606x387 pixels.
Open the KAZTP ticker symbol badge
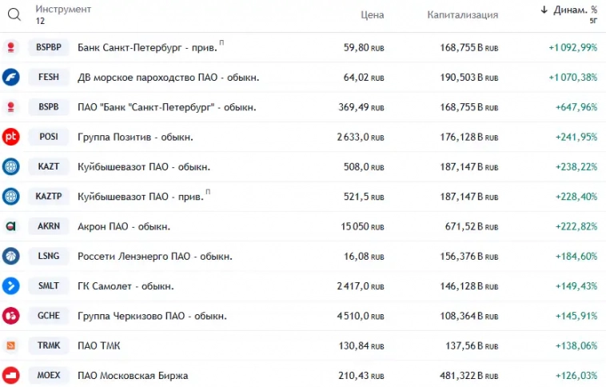(x=49, y=197)
